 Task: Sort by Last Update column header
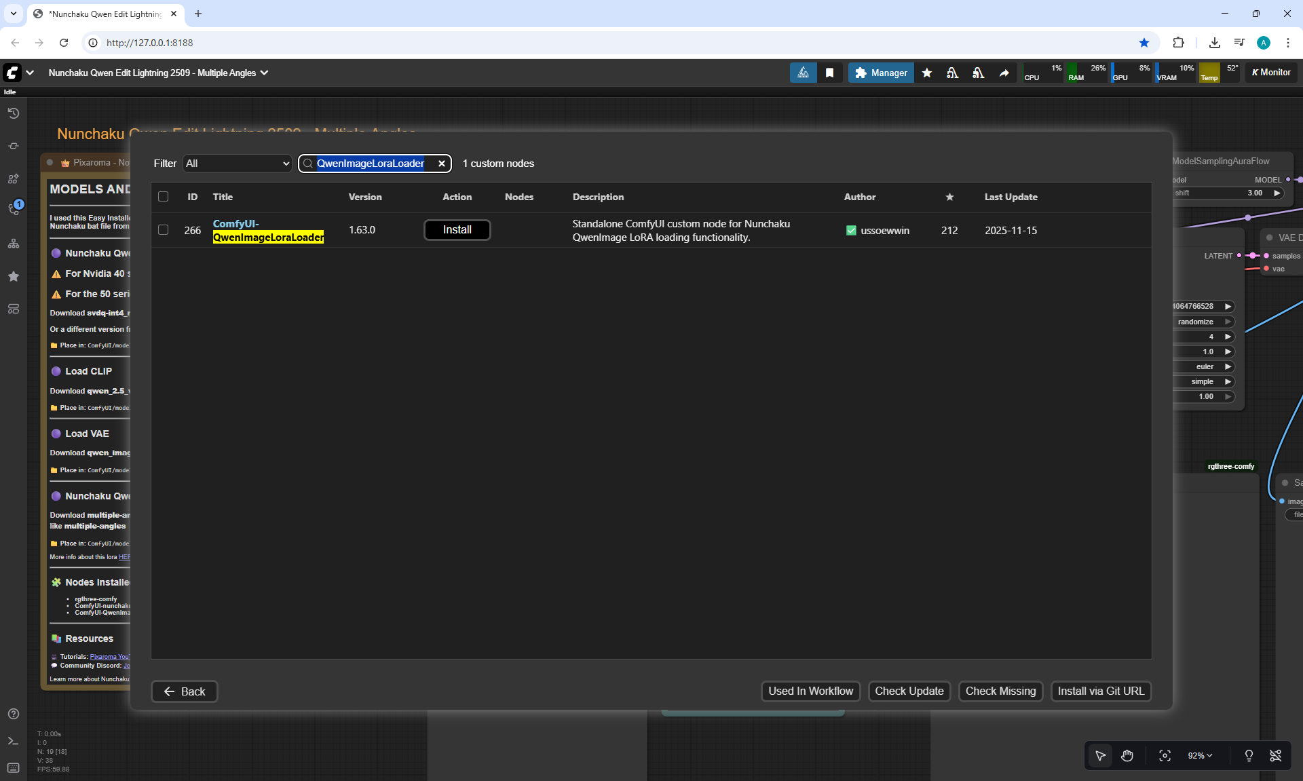(x=1011, y=197)
